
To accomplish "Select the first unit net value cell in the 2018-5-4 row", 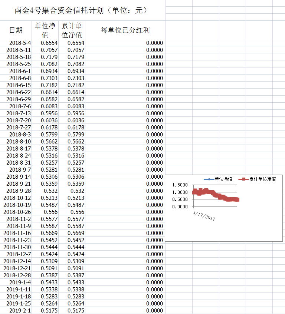I will (45, 43).
